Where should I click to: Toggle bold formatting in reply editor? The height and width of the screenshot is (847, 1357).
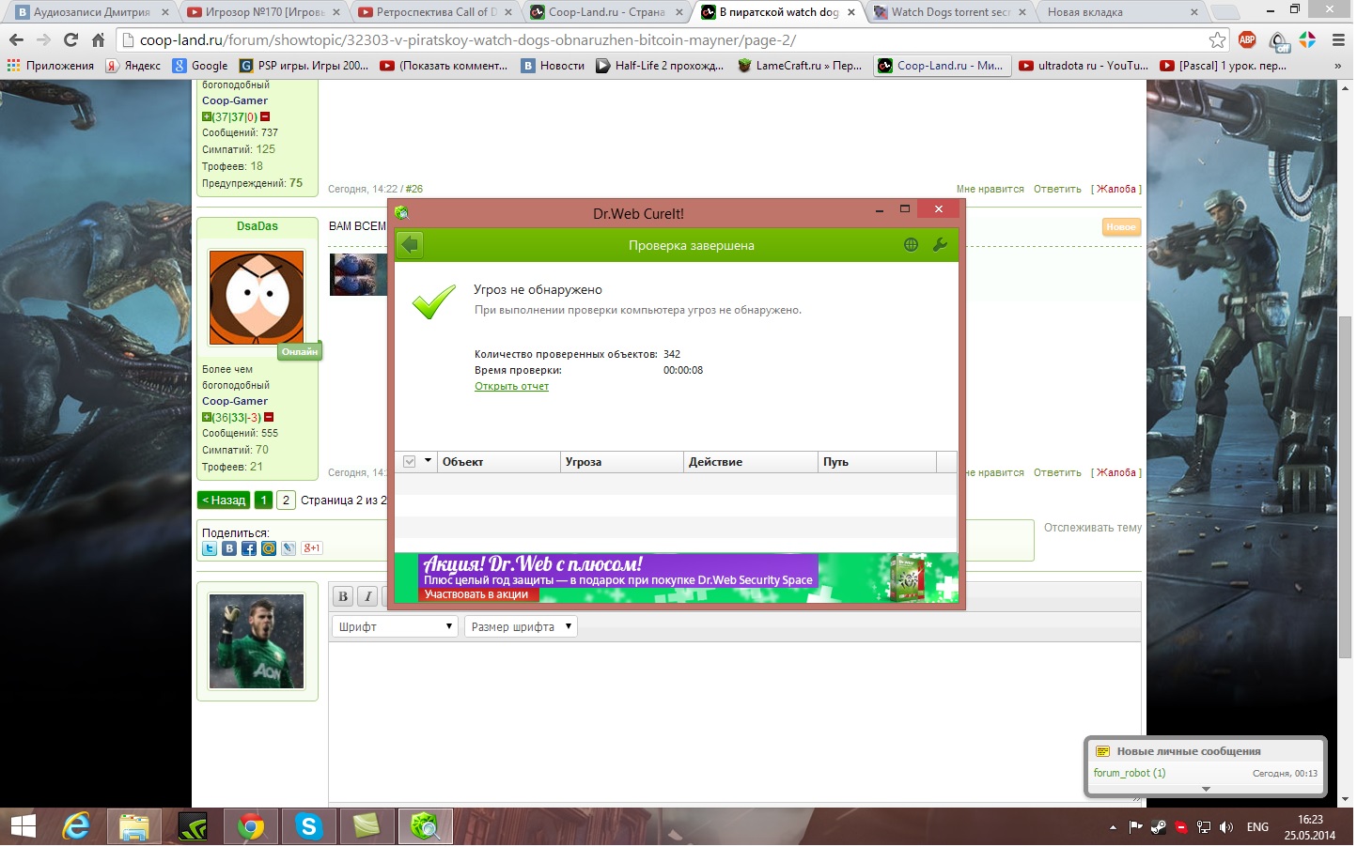pos(343,596)
